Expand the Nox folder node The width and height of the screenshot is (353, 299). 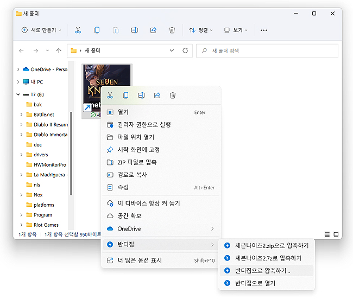point(21,195)
